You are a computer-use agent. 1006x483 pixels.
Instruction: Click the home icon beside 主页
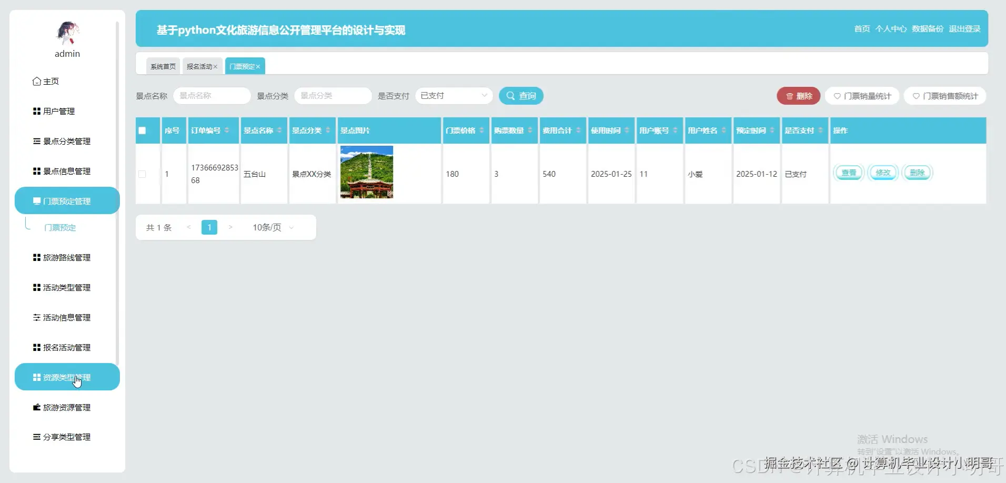tap(37, 82)
